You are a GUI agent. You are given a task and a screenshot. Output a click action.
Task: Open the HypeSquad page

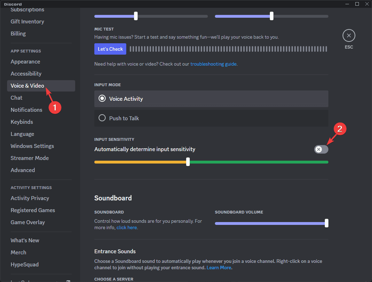24,264
